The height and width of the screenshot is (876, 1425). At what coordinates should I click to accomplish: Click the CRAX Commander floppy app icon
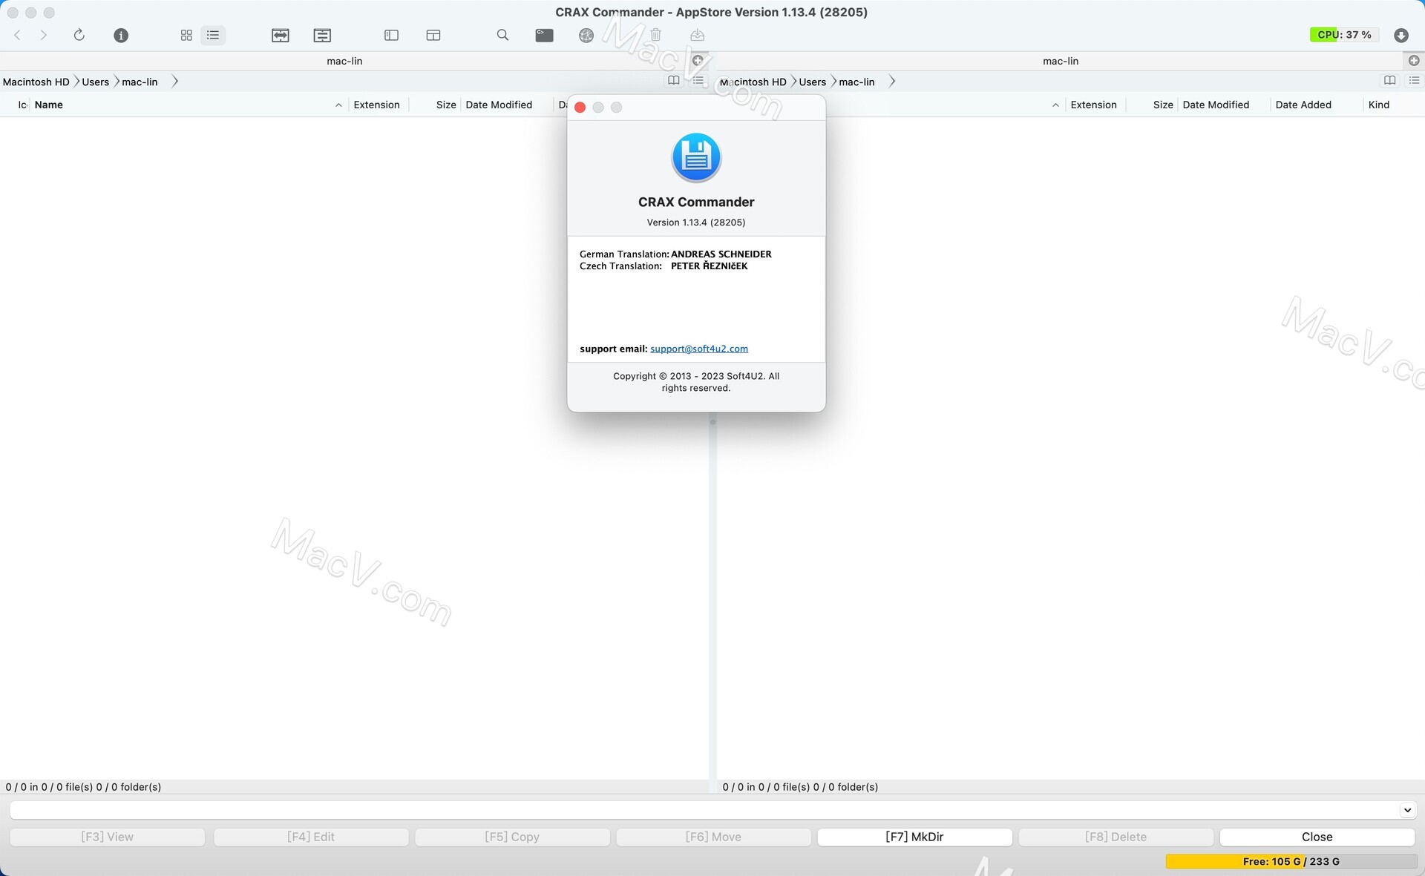pyautogui.click(x=696, y=157)
